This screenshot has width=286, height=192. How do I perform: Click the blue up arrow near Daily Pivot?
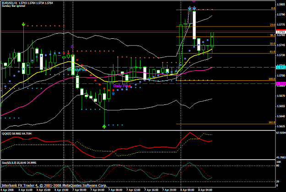coord(113,93)
